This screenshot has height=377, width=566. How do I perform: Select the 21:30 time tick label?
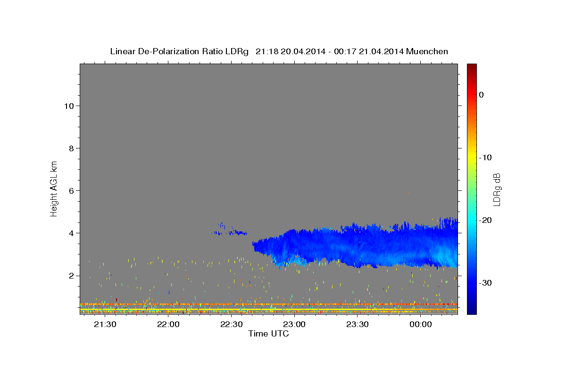105,324
